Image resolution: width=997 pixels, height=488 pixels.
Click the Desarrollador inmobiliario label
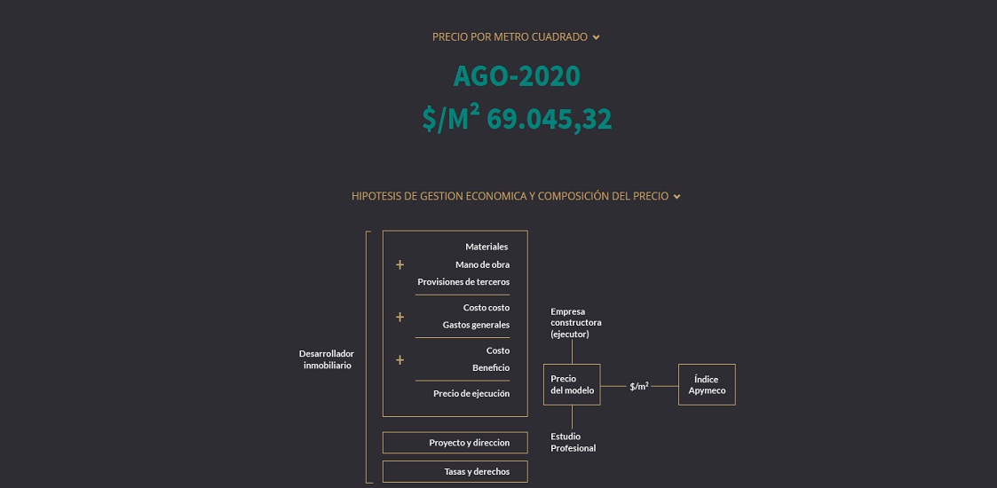327,359
